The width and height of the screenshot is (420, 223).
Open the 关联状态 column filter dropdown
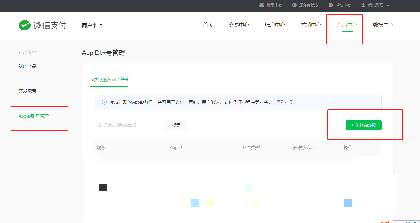coord(313,148)
